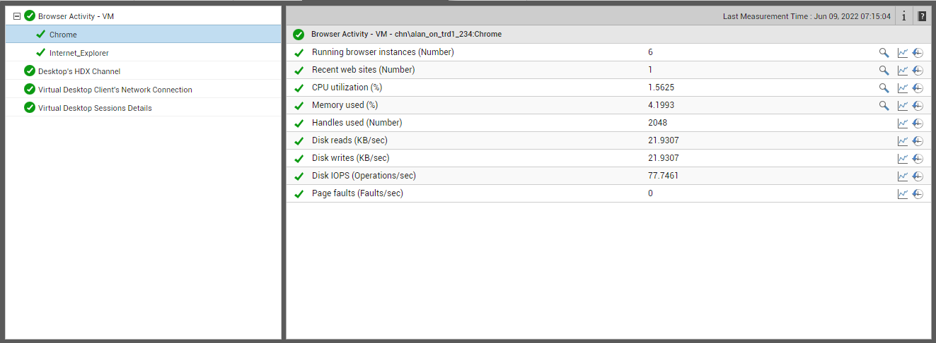Click the info 'i' icon in header
Image resolution: width=936 pixels, height=343 pixels.
903,16
